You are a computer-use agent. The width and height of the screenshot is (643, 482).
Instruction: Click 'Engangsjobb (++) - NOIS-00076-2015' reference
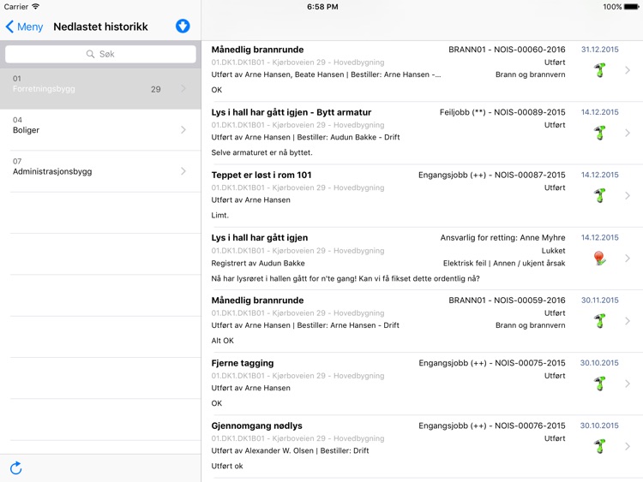click(x=492, y=425)
